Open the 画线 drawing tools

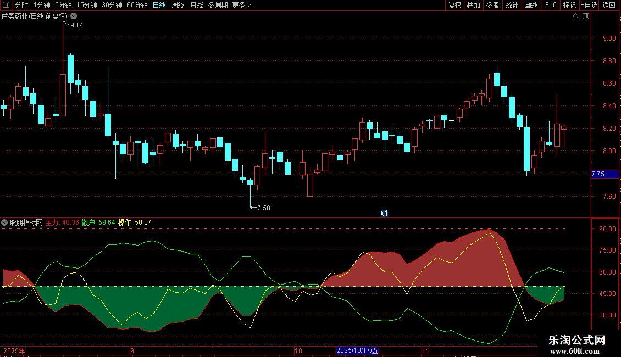(x=531, y=5)
